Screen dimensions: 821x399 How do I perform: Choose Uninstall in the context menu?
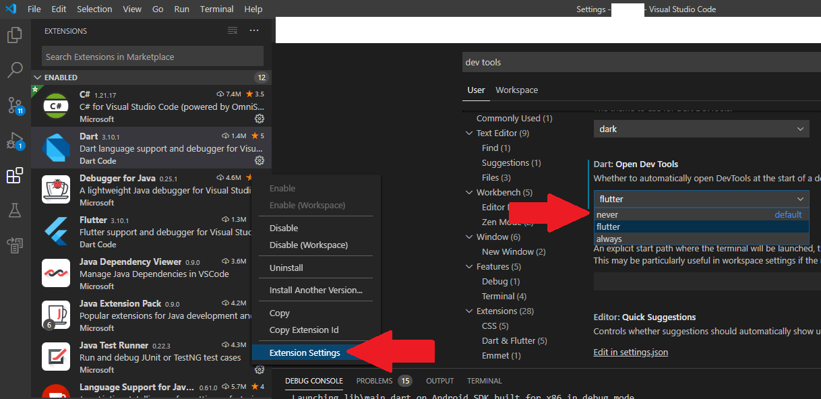point(316,268)
